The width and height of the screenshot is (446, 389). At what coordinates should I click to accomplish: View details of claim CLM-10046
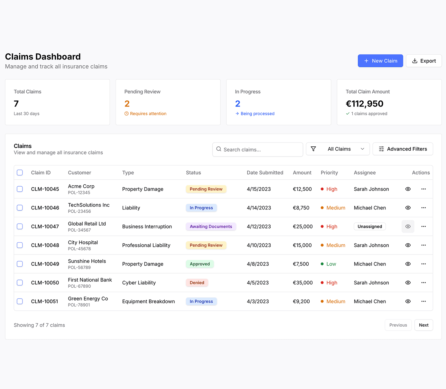(x=408, y=208)
